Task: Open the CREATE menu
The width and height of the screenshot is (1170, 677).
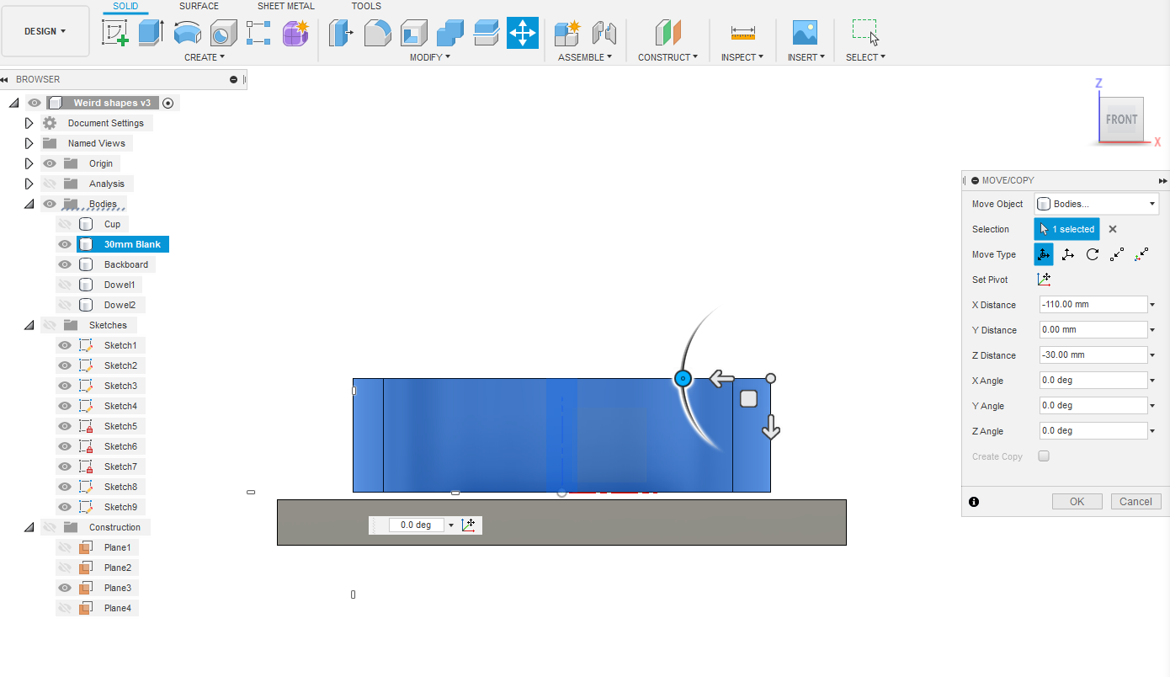Action: [x=205, y=57]
